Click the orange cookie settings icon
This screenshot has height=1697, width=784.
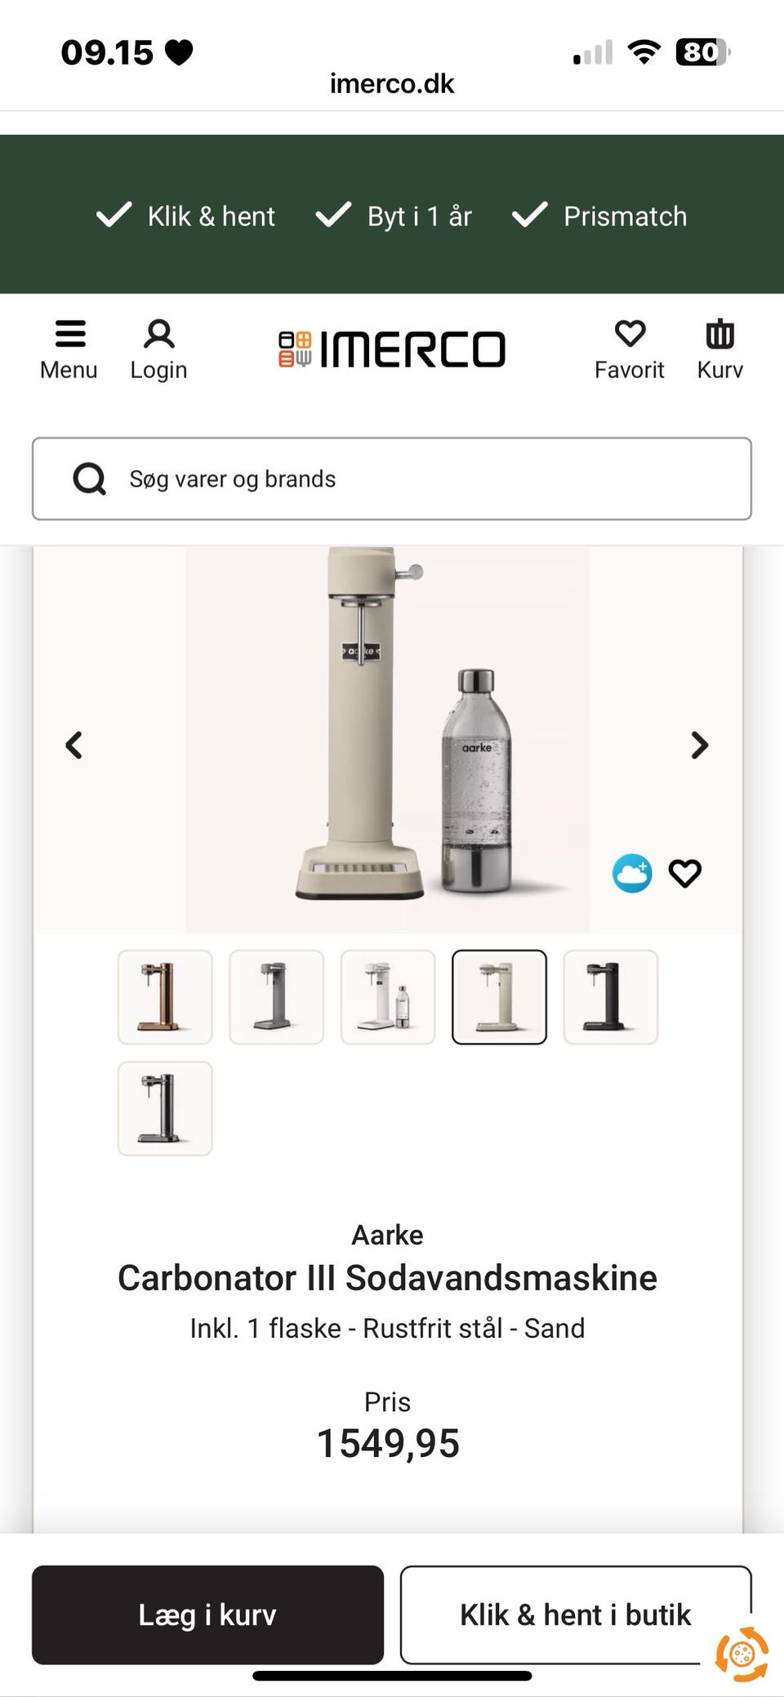pyautogui.click(x=742, y=1655)
